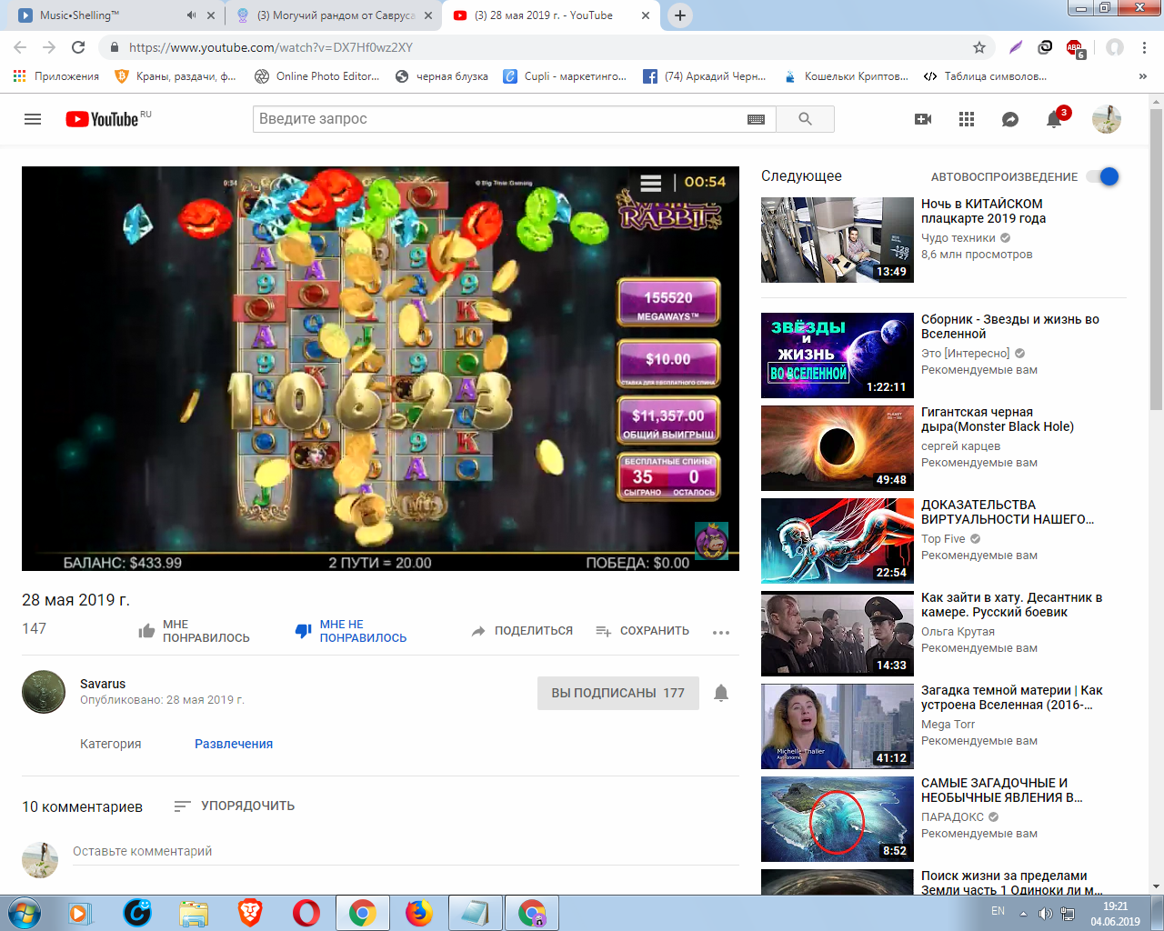This screenshot has height=931, width=1164.
Task: Open the УПОРЯДОЧИТЬ comments sort dropdown
Action: [x=235, y=806]
